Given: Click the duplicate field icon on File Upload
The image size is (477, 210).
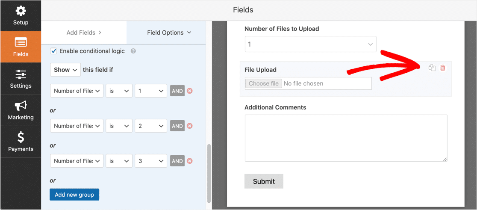Looking at the screenshot, I should pyautogui.click(x=432, y=68).
